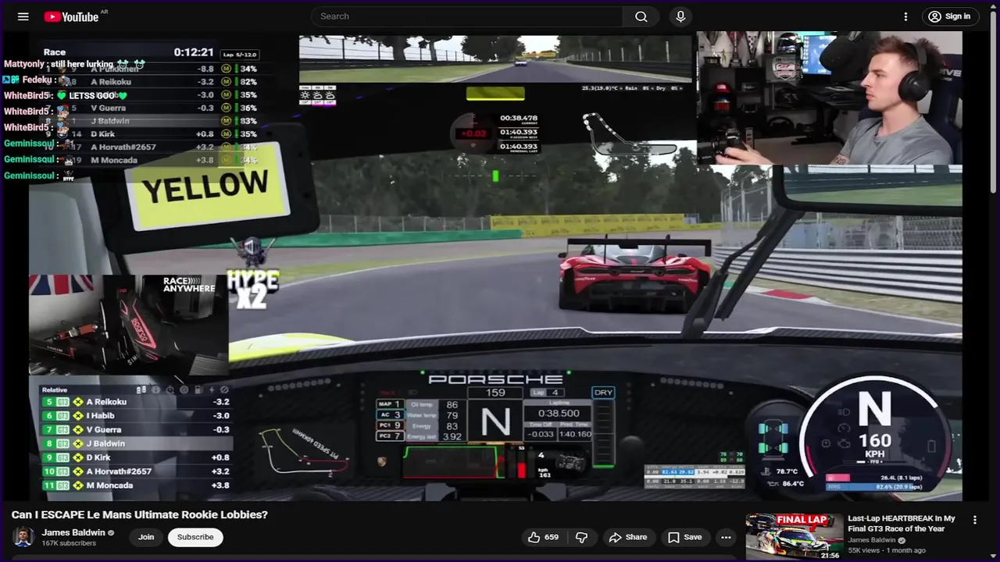Image resolution: width=1000 pixels, height=562 pixels.
Task: Join the James Baldwin channel membership
Action: pyautogui.click(x=146, y=537)
